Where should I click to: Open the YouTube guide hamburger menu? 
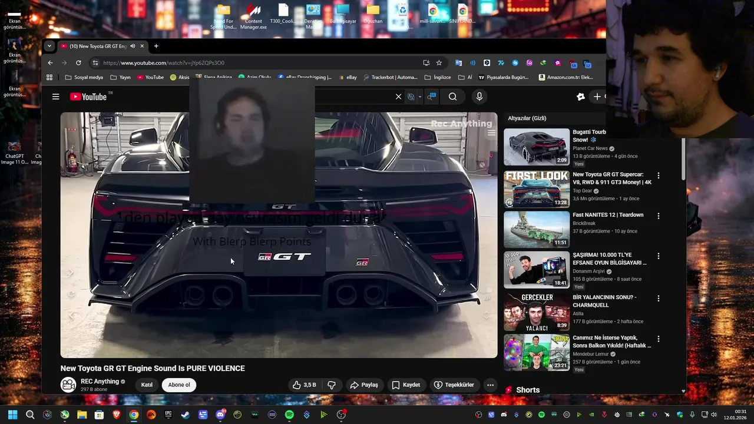[55, 97]
